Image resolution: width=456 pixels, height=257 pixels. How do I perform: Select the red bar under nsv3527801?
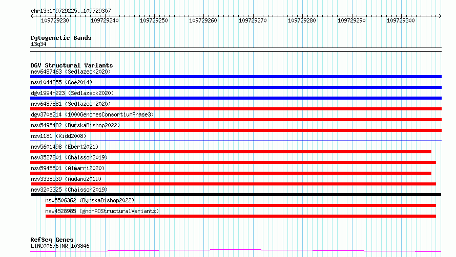click(x=233, y=162)
